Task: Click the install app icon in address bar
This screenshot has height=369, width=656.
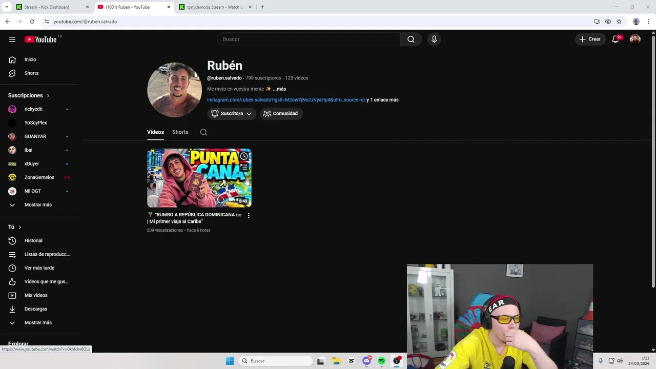Action: (x=597, y=22)
